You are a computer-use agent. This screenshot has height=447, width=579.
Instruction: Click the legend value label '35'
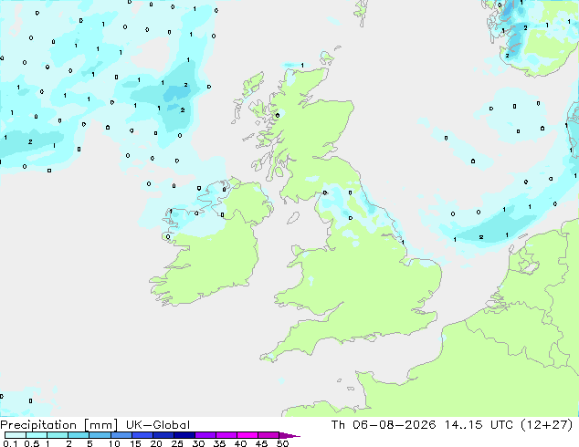[x=219, y=443]
